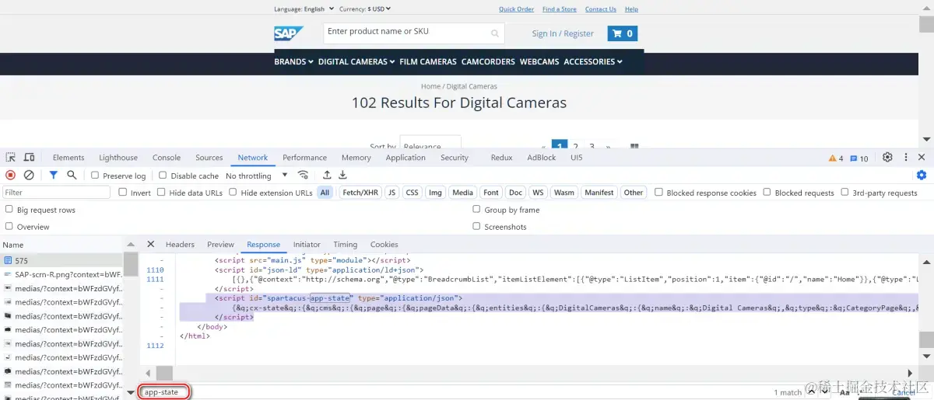Open network conditions wifi icon
The image size is (934, 400).
[304, 176]
